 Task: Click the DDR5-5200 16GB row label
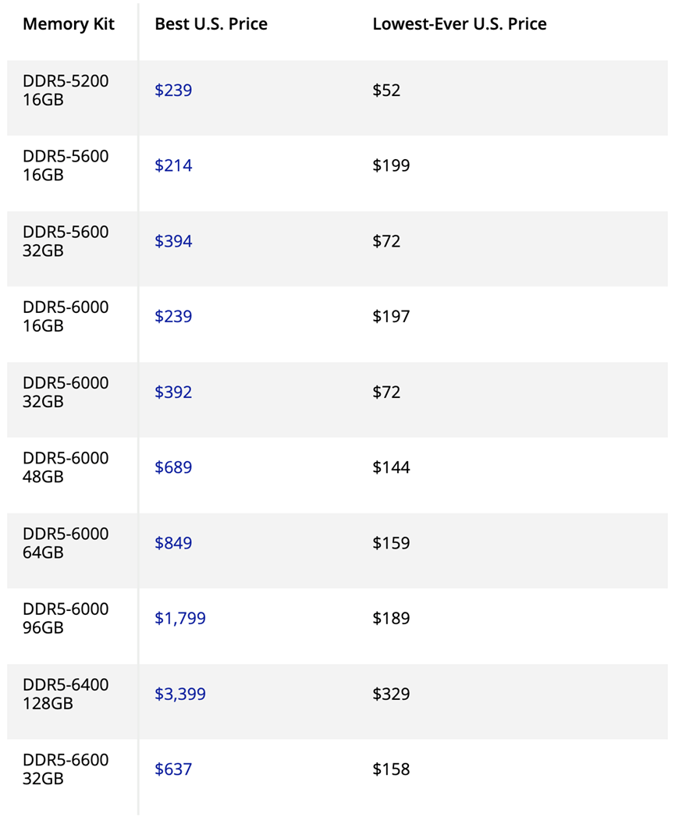pos(66,90)
